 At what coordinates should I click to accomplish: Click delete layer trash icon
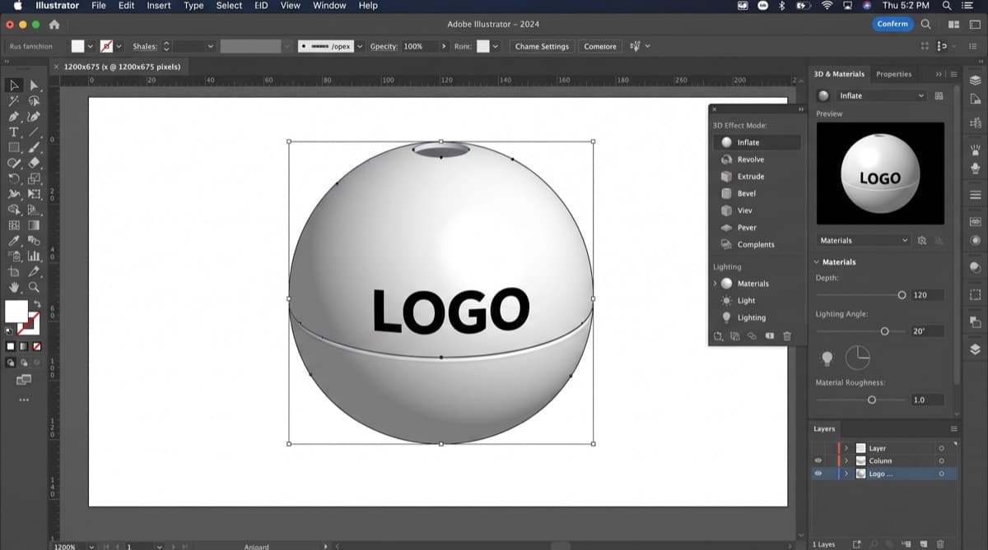tap(940, 544)
